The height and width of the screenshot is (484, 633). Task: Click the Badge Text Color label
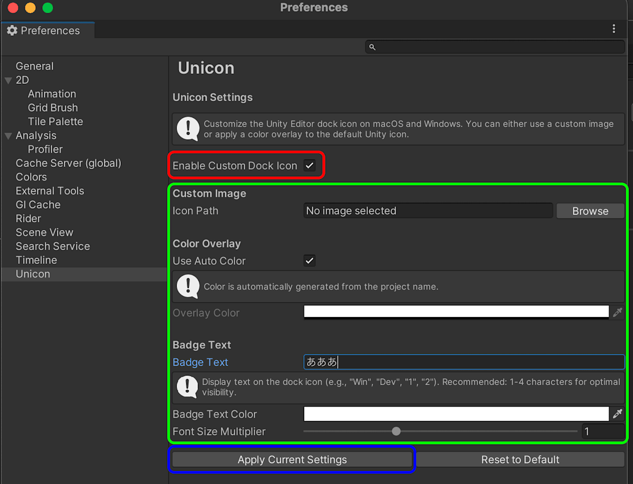(215, 414)
